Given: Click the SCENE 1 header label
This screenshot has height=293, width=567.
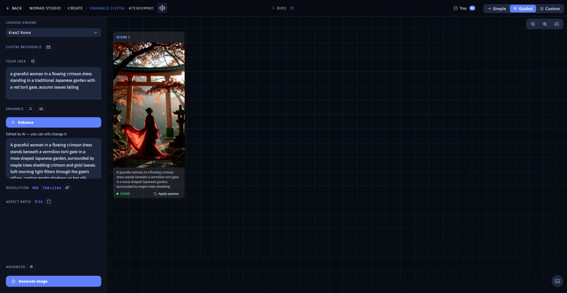Looking at the screenshot, I should [x=123, y=37].
